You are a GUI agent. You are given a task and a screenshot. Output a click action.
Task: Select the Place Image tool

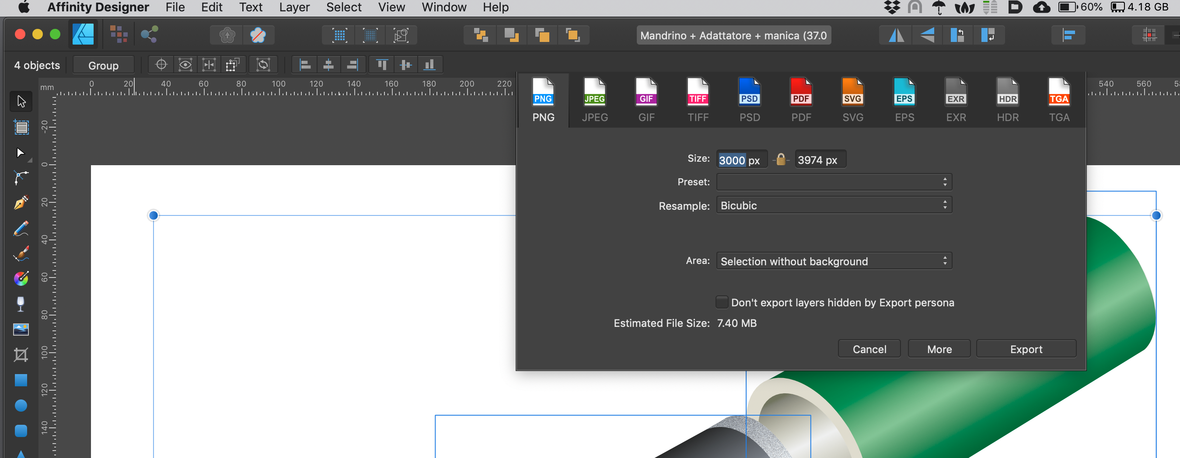pos(21,330)
